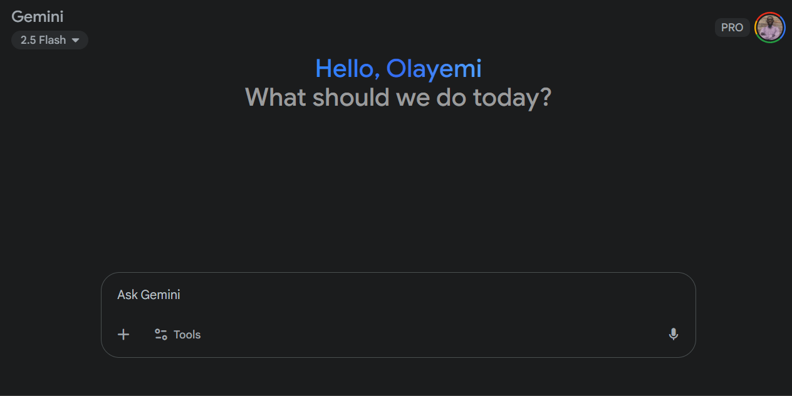Open the Tools menu label

point(178,335)
